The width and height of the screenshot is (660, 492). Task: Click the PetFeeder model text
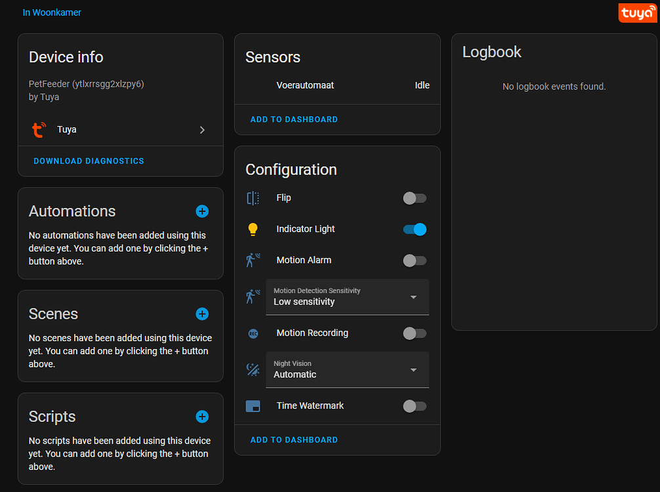[87, 84]
